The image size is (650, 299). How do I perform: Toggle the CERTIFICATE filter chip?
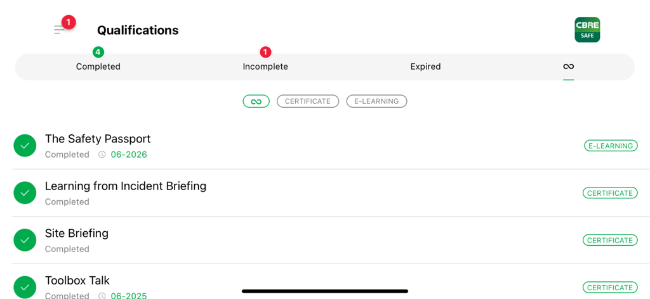[308, 101]
